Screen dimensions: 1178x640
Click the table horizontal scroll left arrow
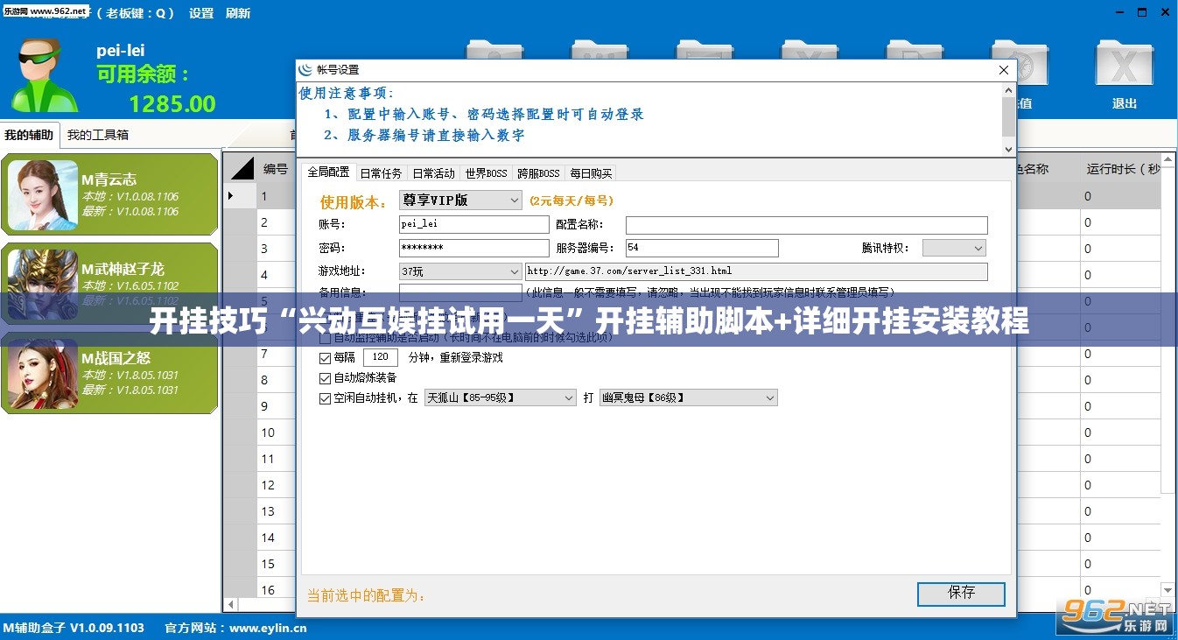click(232, 604)
